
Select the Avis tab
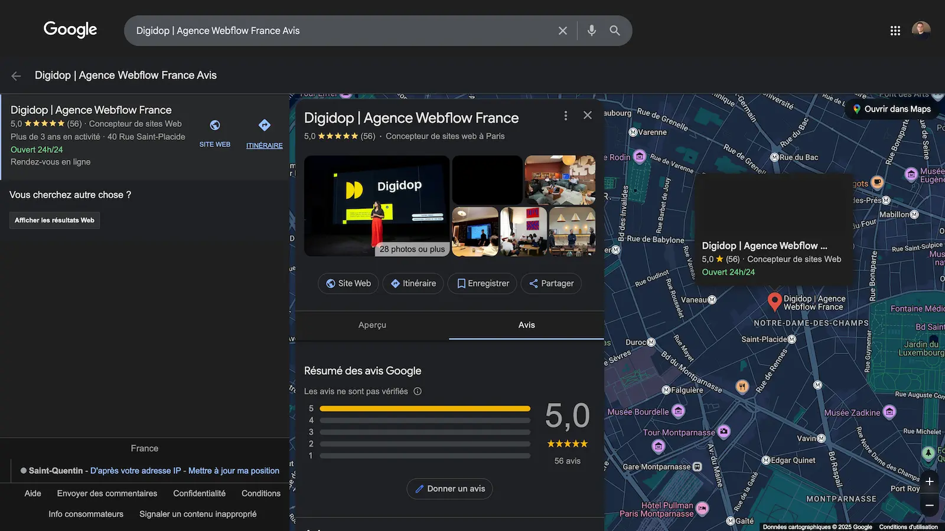[x=527, y=325]
